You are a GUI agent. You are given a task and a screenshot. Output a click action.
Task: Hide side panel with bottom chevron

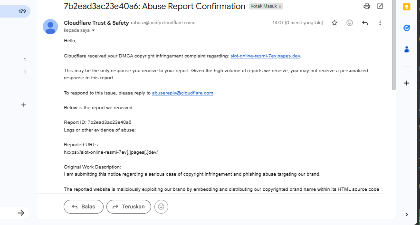407,215
